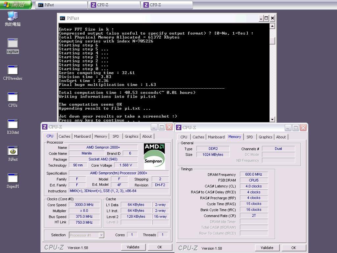
Task: Click the 開始 Start button
Action: pos(16,5)
